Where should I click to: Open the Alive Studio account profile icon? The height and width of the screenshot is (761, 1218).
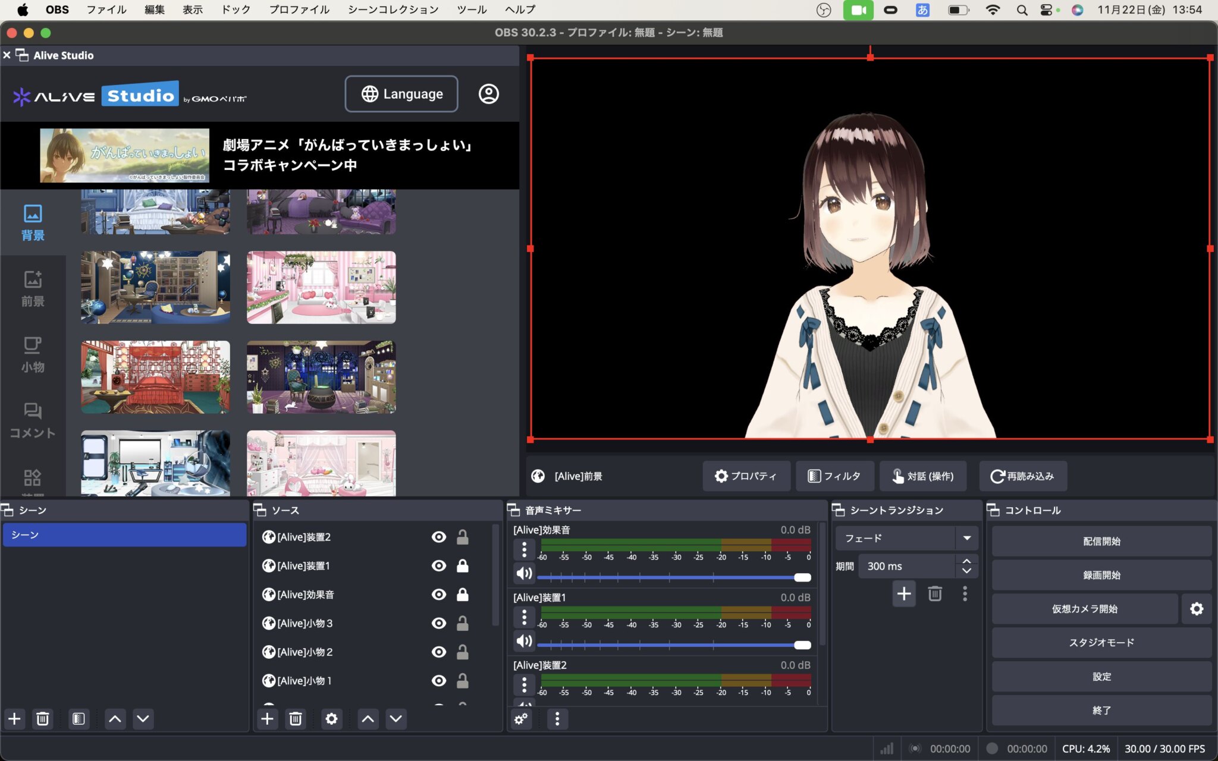(488, 94)
